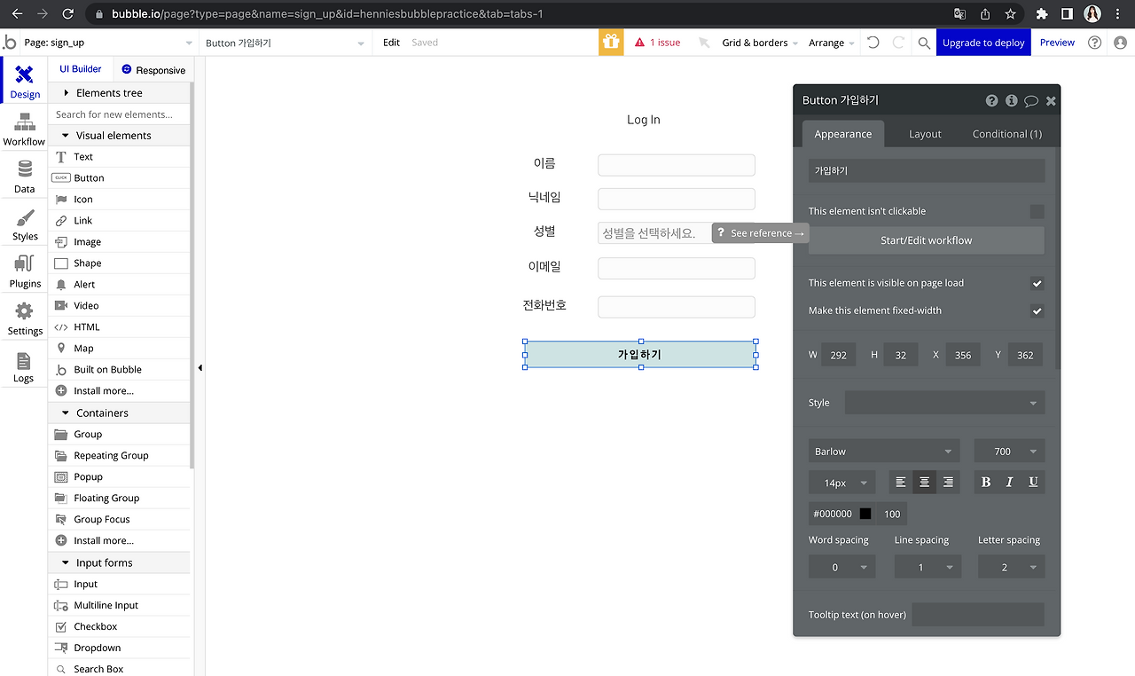The image size is (1135, 676).
Task: Switch to the Layout tab
Action: 924,133
